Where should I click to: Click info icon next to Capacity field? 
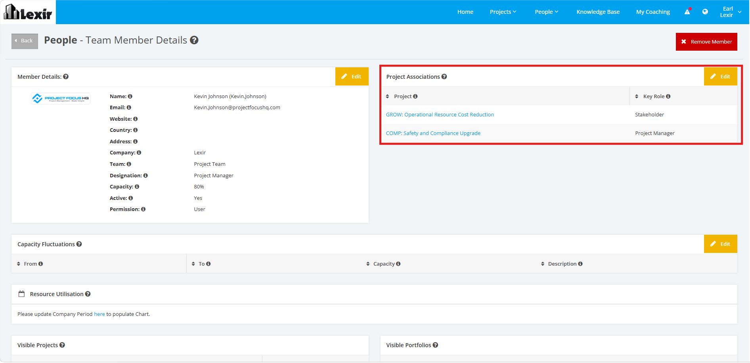click(137, 187)
